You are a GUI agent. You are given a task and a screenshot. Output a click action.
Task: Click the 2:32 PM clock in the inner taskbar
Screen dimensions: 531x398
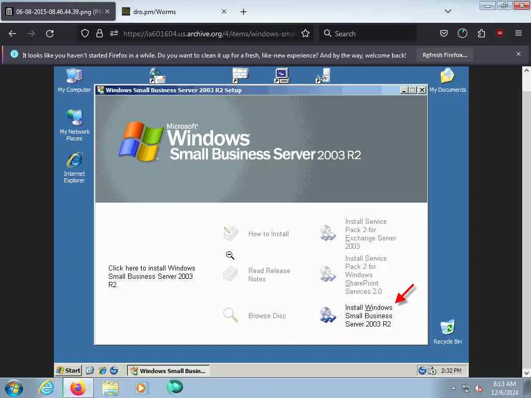pyautogui.click(x=451, y=371)
